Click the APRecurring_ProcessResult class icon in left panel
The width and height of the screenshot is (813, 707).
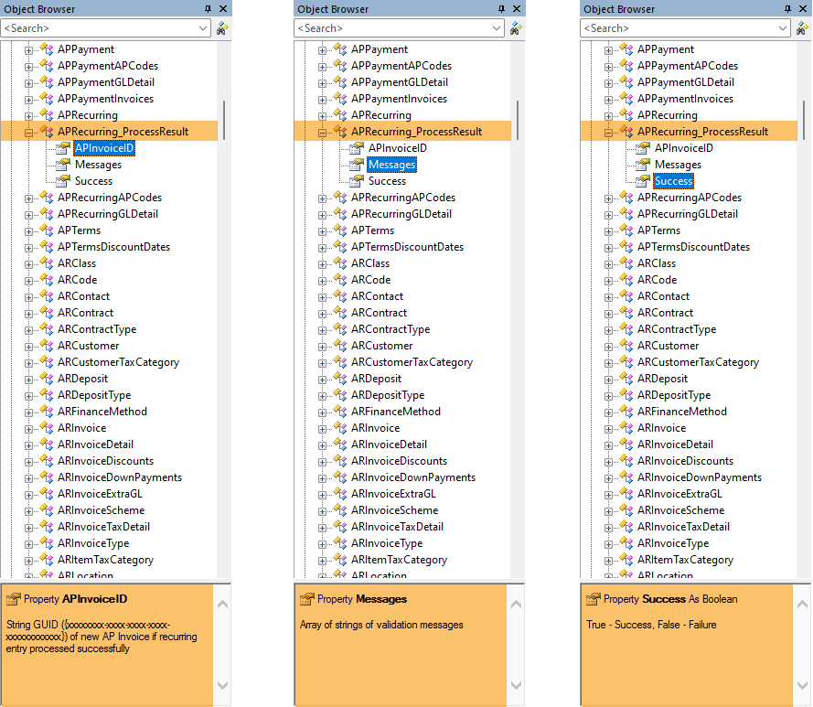point(47,132)
